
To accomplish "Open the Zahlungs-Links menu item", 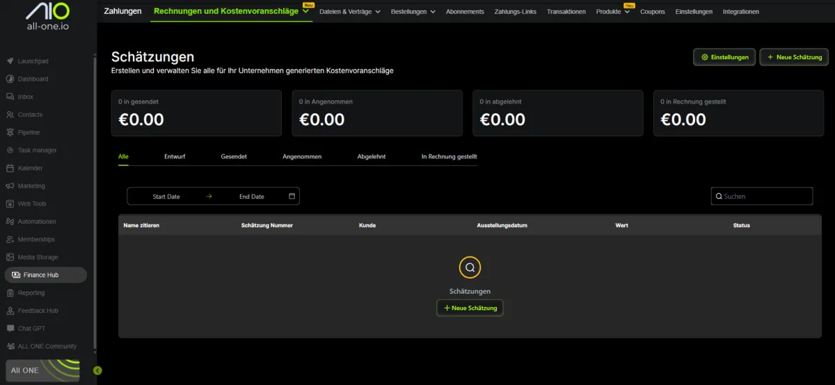I will (x=516, y=12).
